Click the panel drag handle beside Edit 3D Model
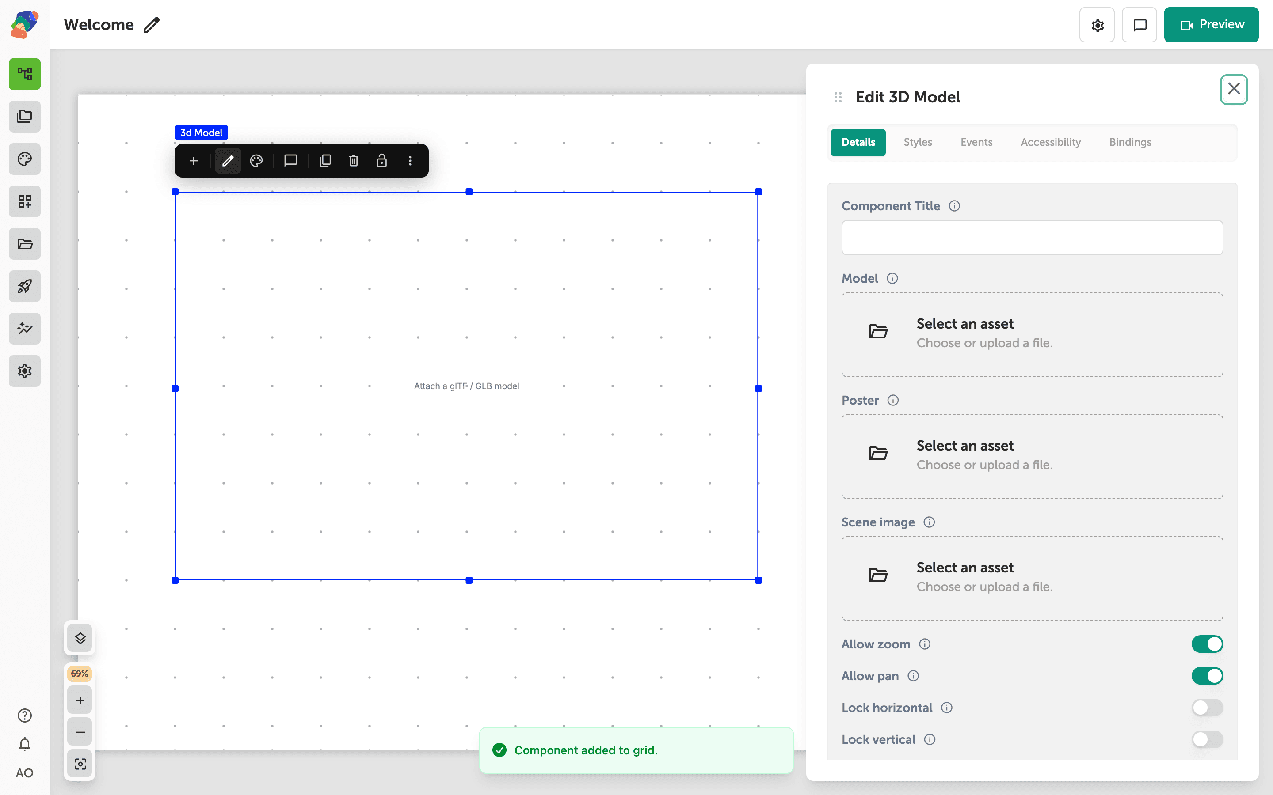The image size is (1273, 795). coord(838,97)
